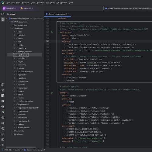Image resolution: width=152 pixels, height=152 pixels.
Task: Open the 3acaa558 branch dropdown
Action: (x=27, y=8)
